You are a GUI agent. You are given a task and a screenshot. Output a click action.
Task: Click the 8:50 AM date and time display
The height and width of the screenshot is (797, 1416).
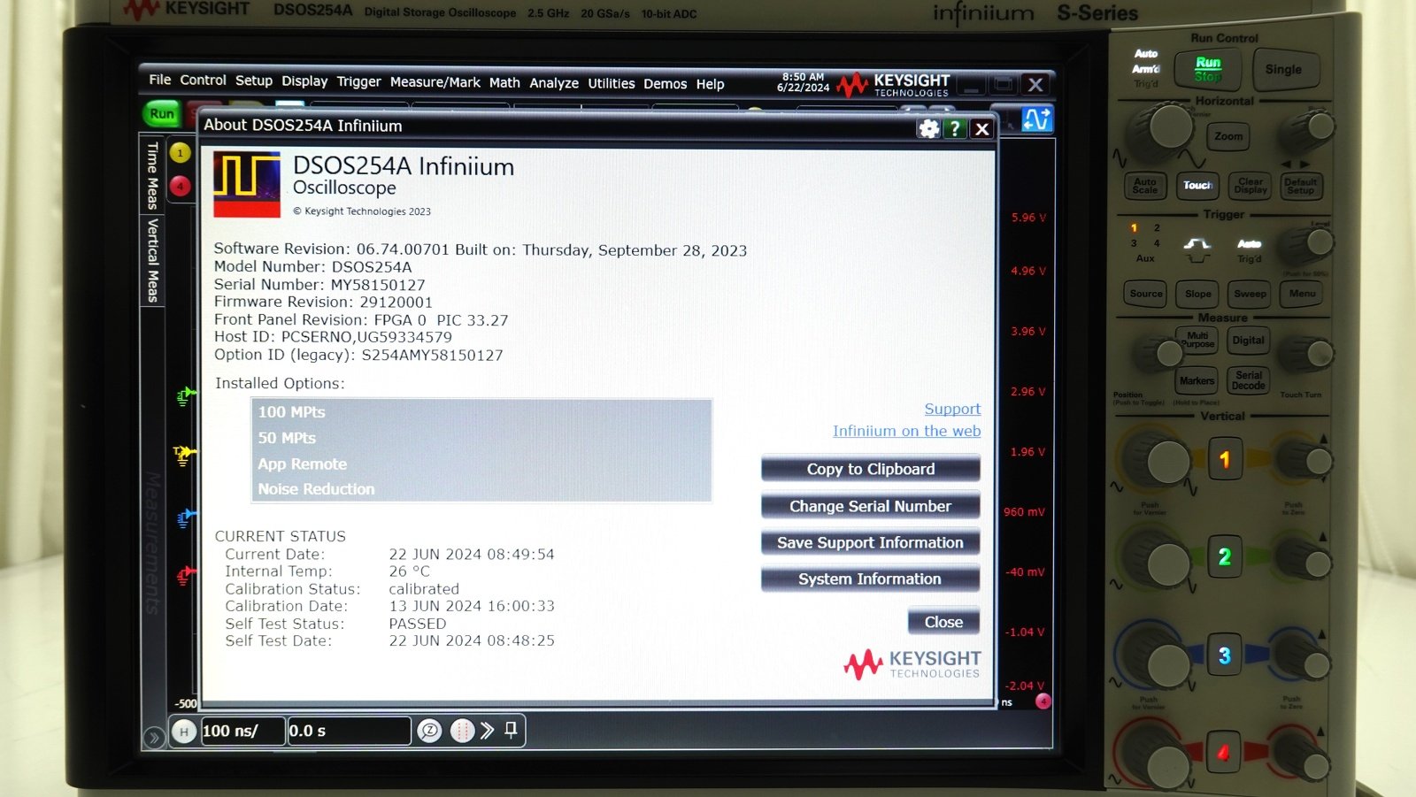[x=803, y=82]
